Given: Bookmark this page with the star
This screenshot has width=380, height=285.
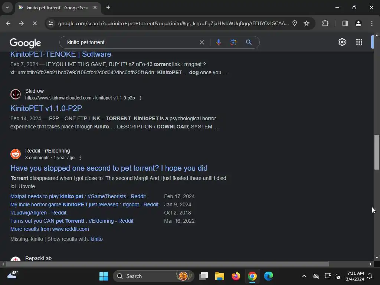Looking at the screenshot, I should tap(307, 23).
